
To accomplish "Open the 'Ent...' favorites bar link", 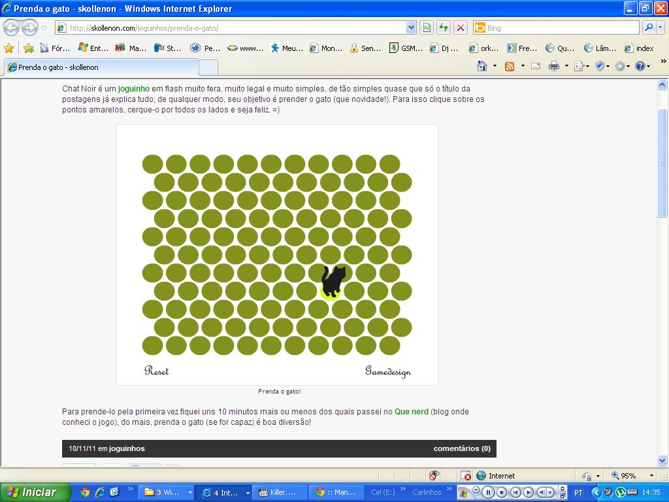I will coord(93,48).
